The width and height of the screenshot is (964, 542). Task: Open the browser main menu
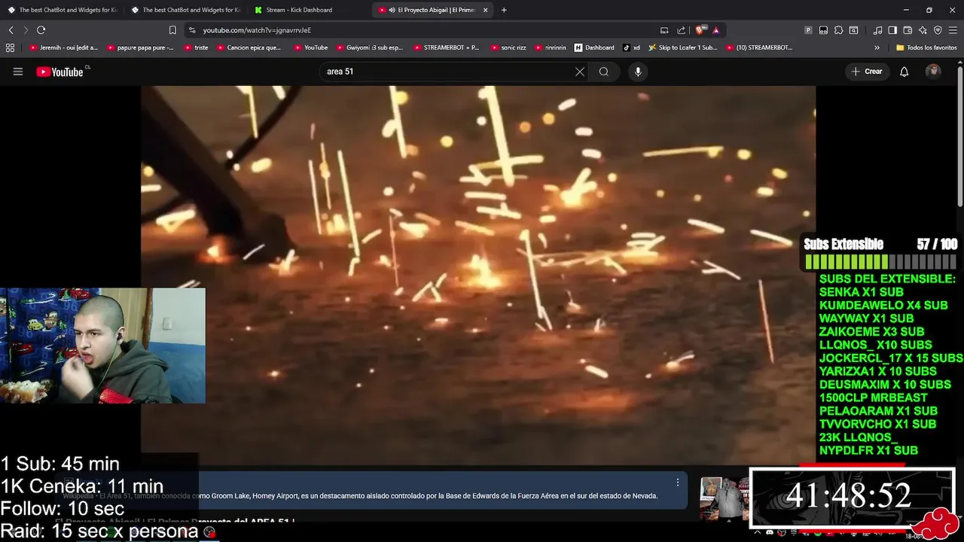pos(953,30)
